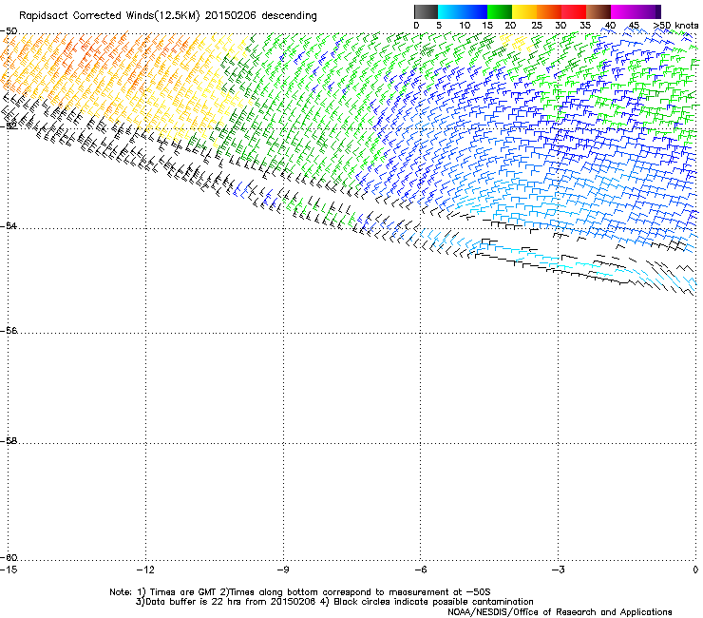Click the gray 0-5 knots legend swatch

click(426, 11)
